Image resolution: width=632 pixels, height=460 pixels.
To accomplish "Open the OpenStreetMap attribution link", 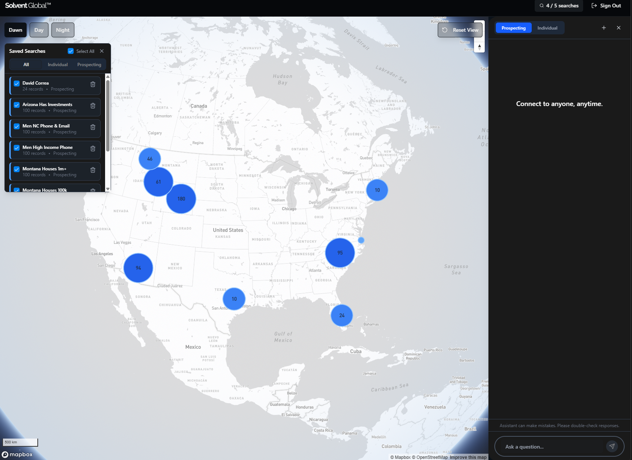I will (430, 457).
